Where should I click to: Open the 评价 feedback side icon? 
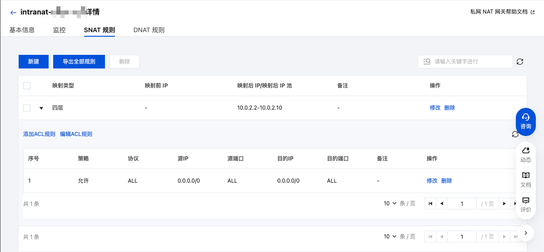pyautogui.click(x=525, y=204)
